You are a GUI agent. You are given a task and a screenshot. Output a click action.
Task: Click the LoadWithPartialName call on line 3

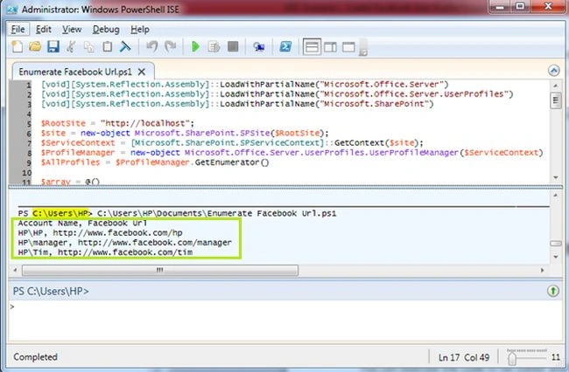tap(327, 104)
